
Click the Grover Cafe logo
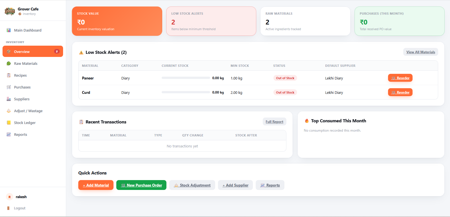pos(10,11)
